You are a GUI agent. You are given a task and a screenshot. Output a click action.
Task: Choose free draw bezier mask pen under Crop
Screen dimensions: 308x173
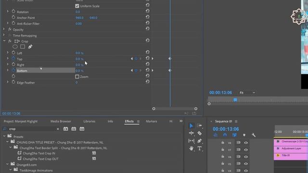[30, 47]
